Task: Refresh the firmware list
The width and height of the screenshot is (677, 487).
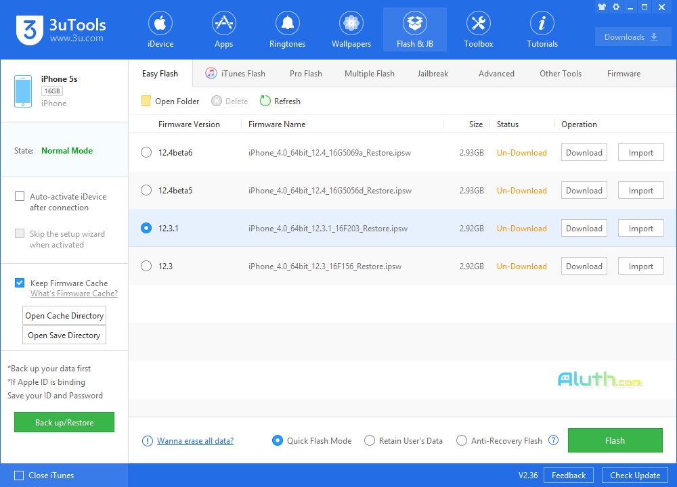Action: click(x=280, y=101)
